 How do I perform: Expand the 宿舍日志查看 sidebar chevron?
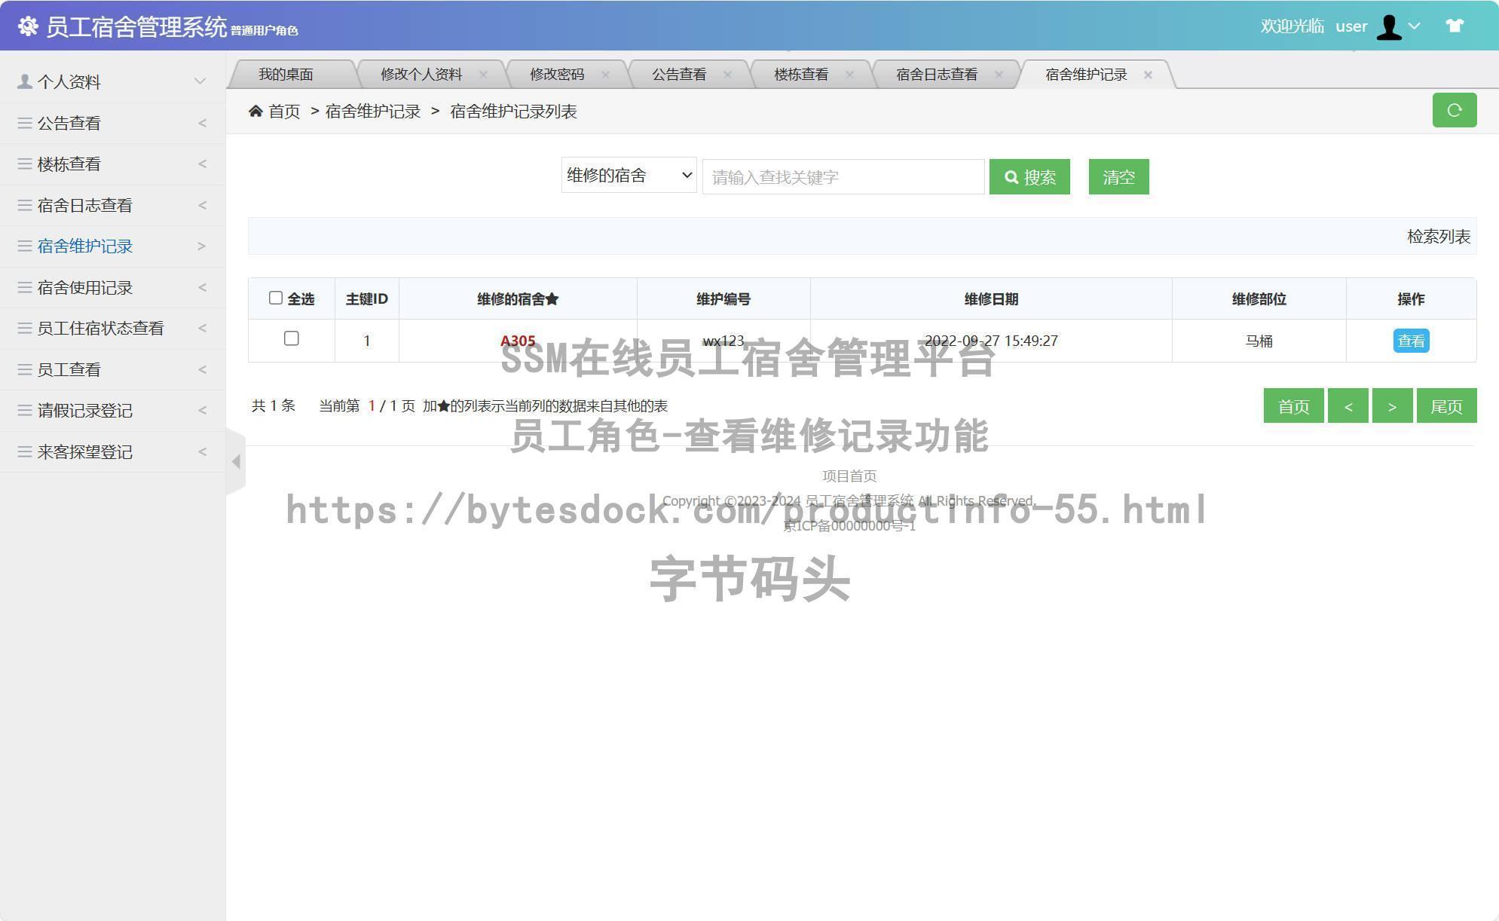[202, 205]
